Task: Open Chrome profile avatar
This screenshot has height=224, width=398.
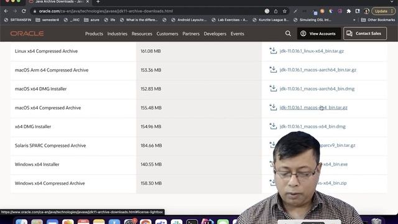Action: pos(366,11)
